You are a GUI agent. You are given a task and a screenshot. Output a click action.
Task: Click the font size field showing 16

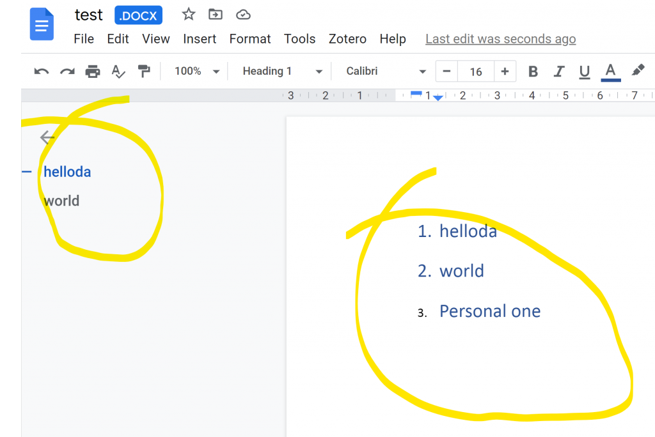point(476,72)
